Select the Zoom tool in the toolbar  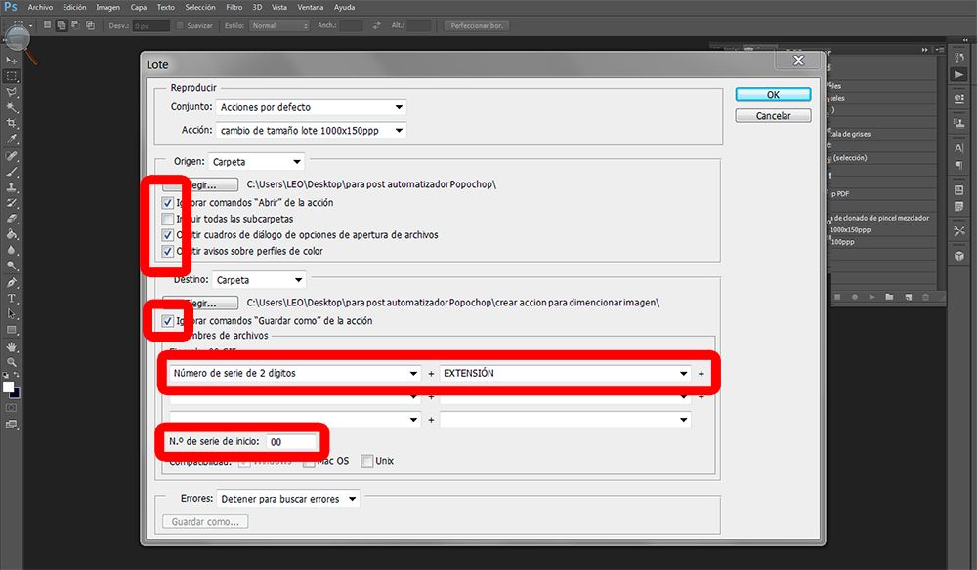click(12, 362)
